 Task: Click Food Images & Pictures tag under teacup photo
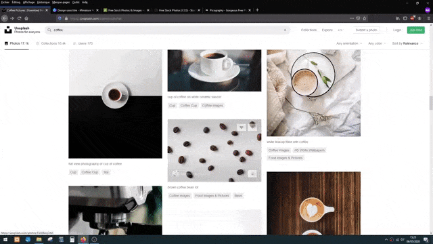coord(286,158)
